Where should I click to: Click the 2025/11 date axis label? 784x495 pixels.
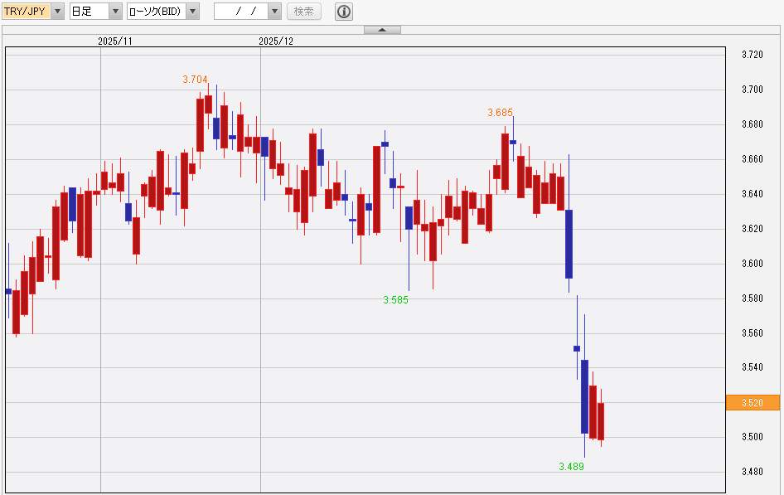click(x=115, y=41)
